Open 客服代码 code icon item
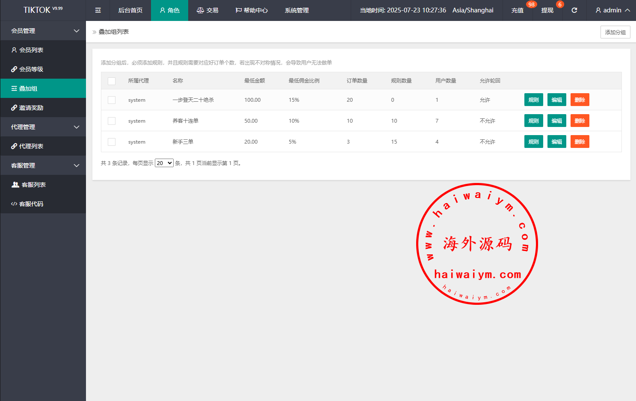Viewport: 636px width, 401px height. click(27, 204)
